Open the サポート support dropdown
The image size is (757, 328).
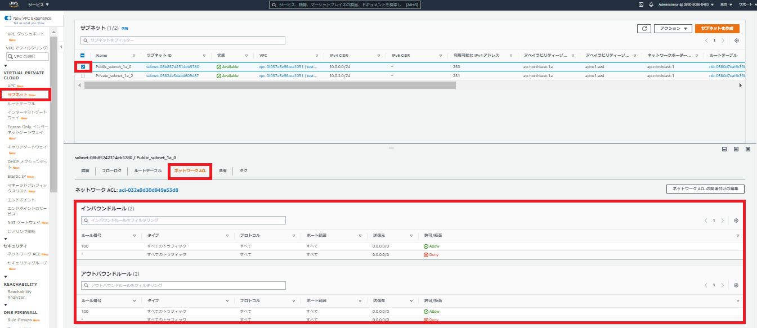[747, 5]
